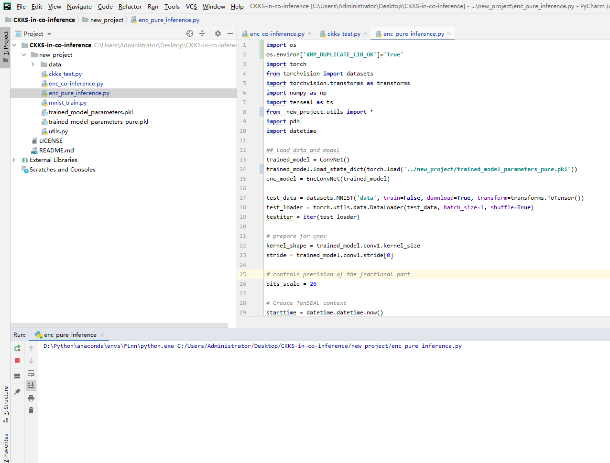The width and height of the screenshot is (610, 463).
Task: Collapse all nodes in Project panel
Action: [x=202, y=33]
